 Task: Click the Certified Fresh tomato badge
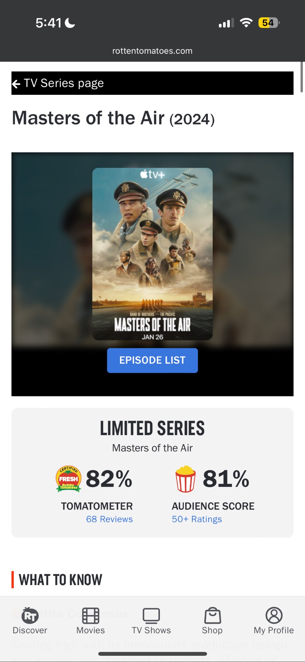tap(69, 479)
